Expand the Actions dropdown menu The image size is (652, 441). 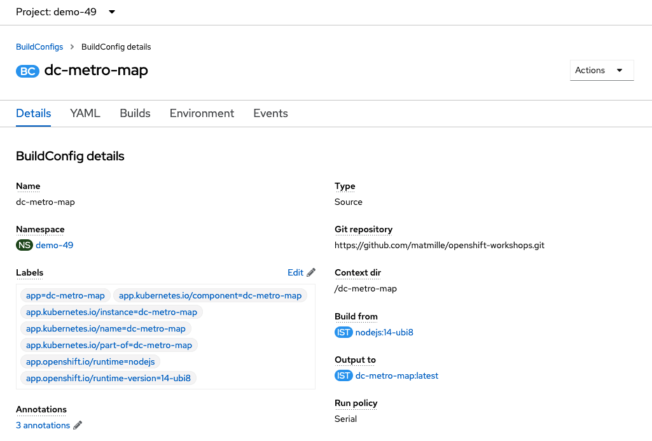(x=602, y=70)
